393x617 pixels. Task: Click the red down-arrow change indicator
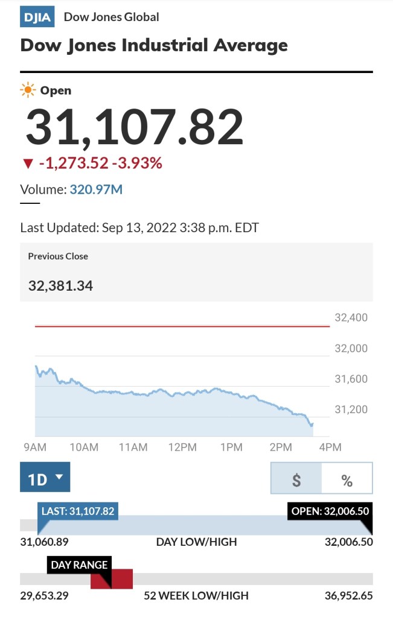click(27, 164)
